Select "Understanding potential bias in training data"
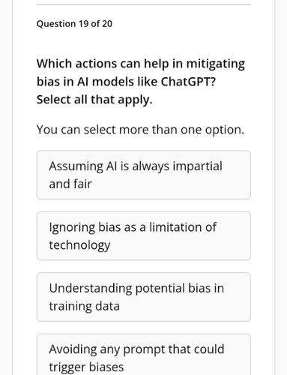The image size is (287, 375). tap(144, 297)
